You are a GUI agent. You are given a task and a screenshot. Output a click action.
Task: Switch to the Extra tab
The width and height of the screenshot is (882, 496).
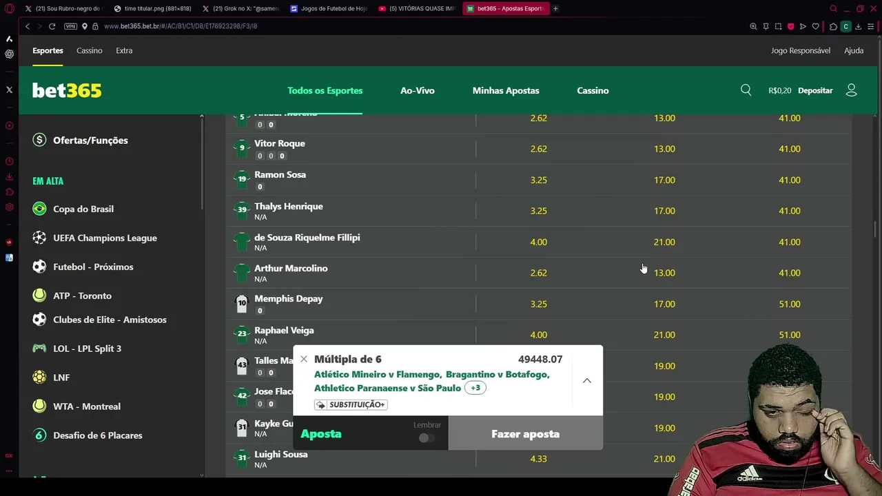pos(124,50)
